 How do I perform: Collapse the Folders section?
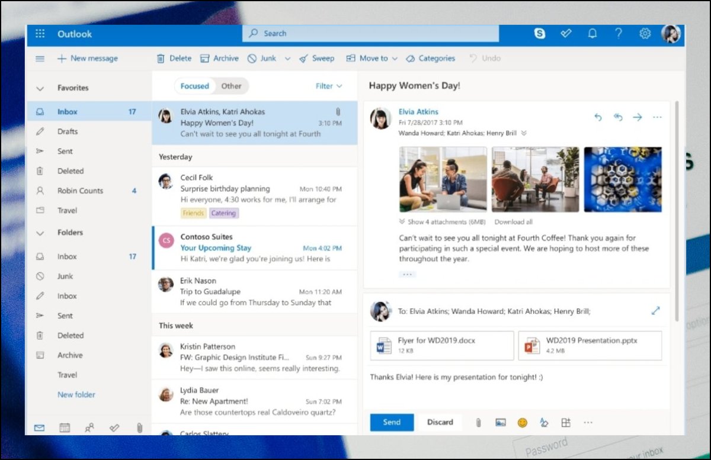(x=40, y=233)
